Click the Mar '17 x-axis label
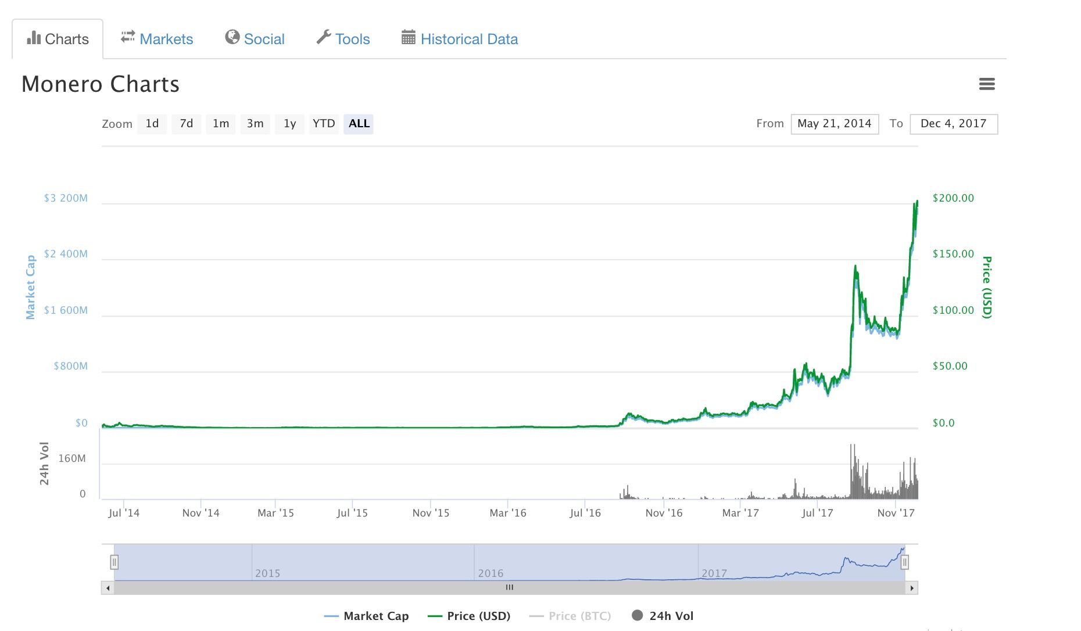 coord(740,513)
